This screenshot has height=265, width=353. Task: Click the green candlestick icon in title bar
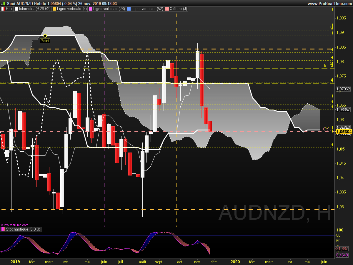4,3
